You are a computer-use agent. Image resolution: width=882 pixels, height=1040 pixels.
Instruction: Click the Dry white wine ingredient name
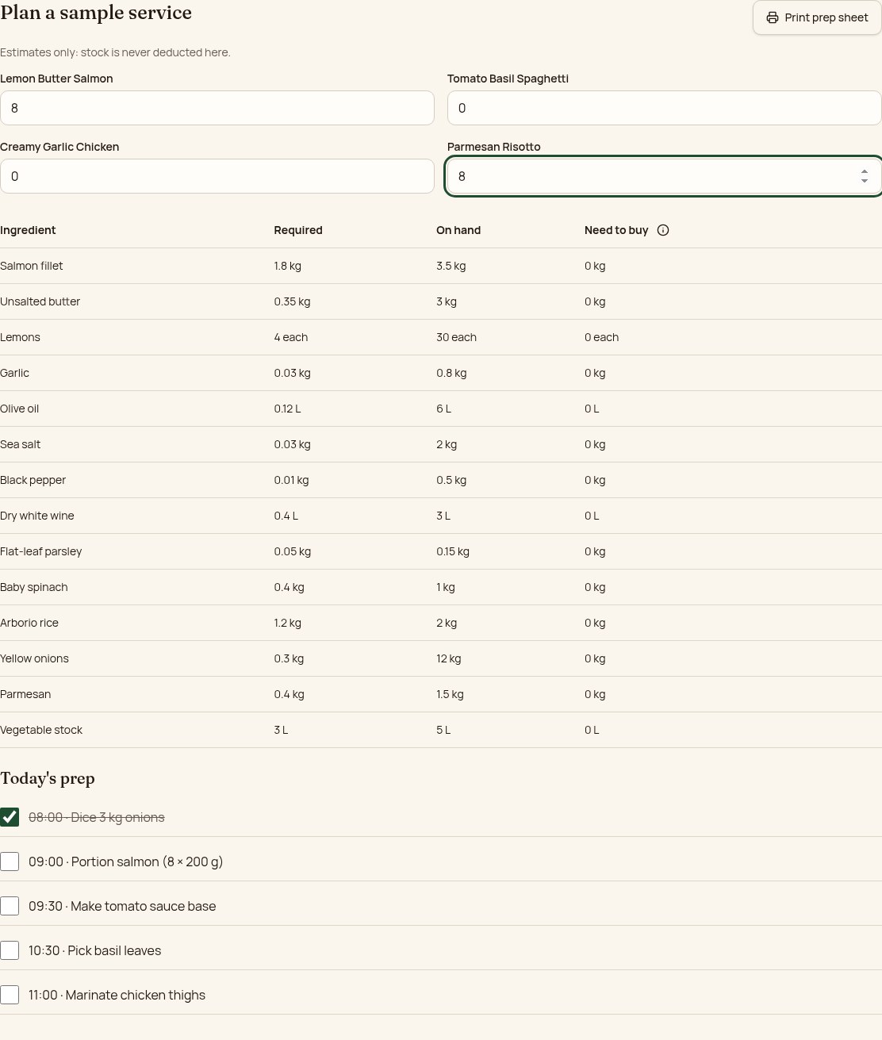[x=37, y=516]
